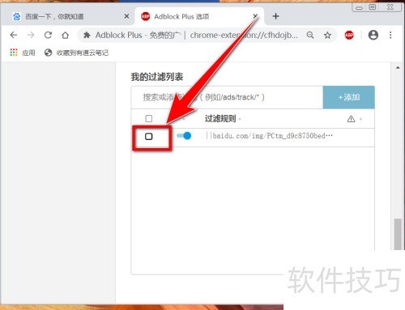The height and width of the screenshot is (310, 405).
Task: Tick the select-all checkbox in header
Action: click(x=149, y=118)
